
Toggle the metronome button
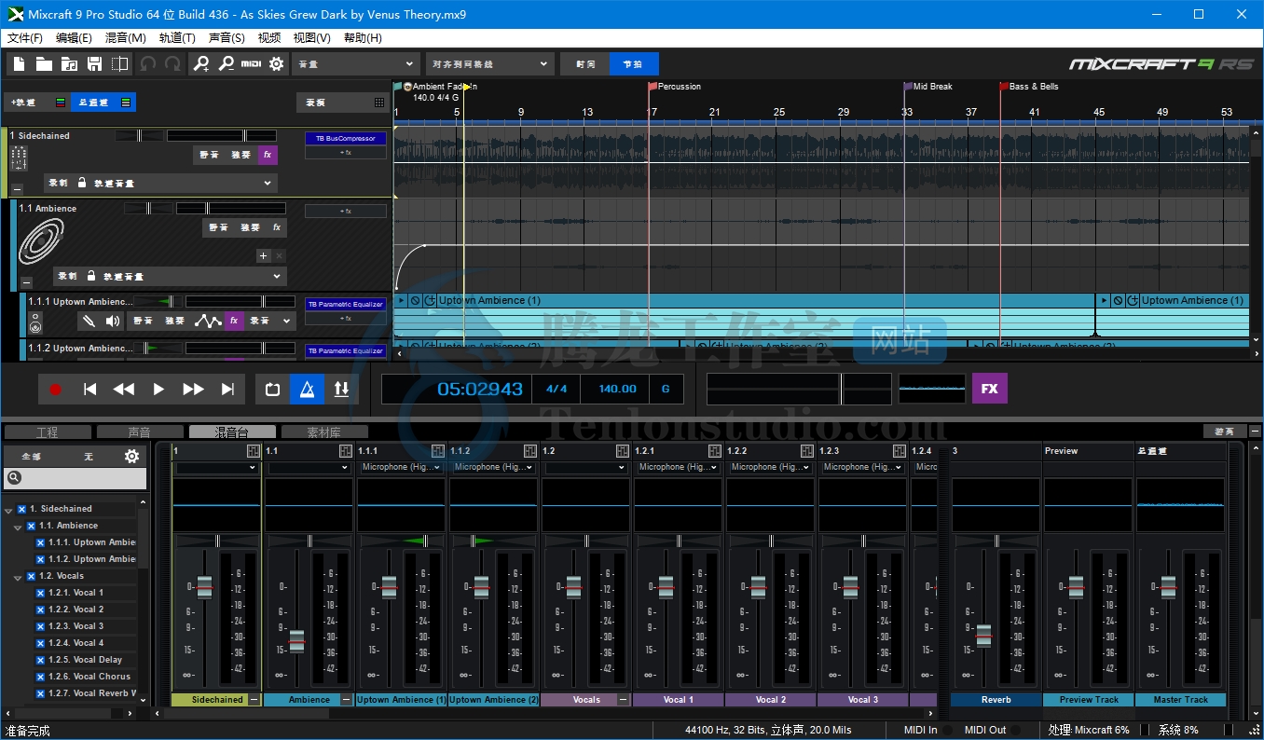pyautogui.click(x=307, y=390)
